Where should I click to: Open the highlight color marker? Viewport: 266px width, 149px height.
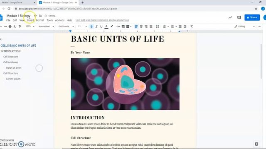112,26
